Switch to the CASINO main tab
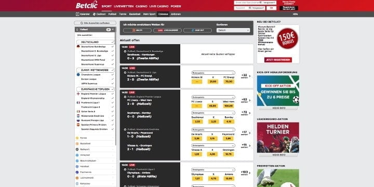Screen dimensions: 374x187 (x=141, y=6)
